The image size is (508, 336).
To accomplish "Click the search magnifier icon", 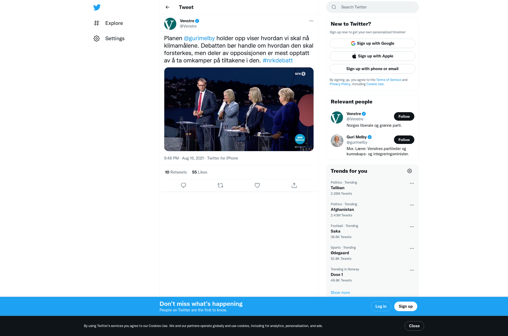I will point(334,7).
